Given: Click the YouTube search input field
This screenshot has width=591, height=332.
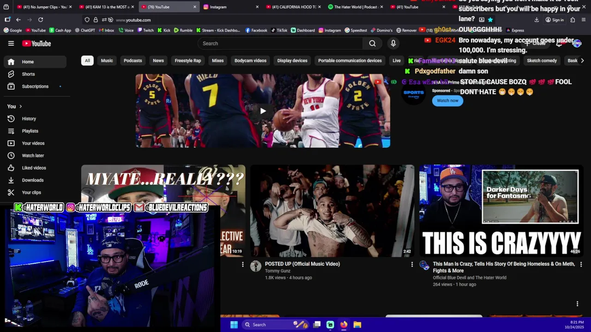Looking at the screenshot, I should click(x=280, y=43).
